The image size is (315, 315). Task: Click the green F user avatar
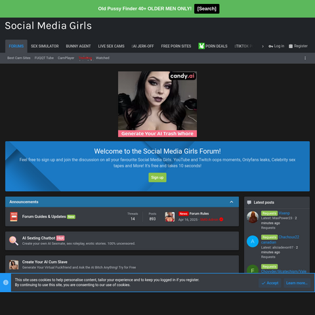click(x=253, y=269)
